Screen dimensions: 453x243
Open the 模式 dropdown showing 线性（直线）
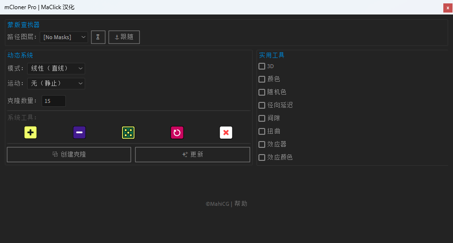56,68
